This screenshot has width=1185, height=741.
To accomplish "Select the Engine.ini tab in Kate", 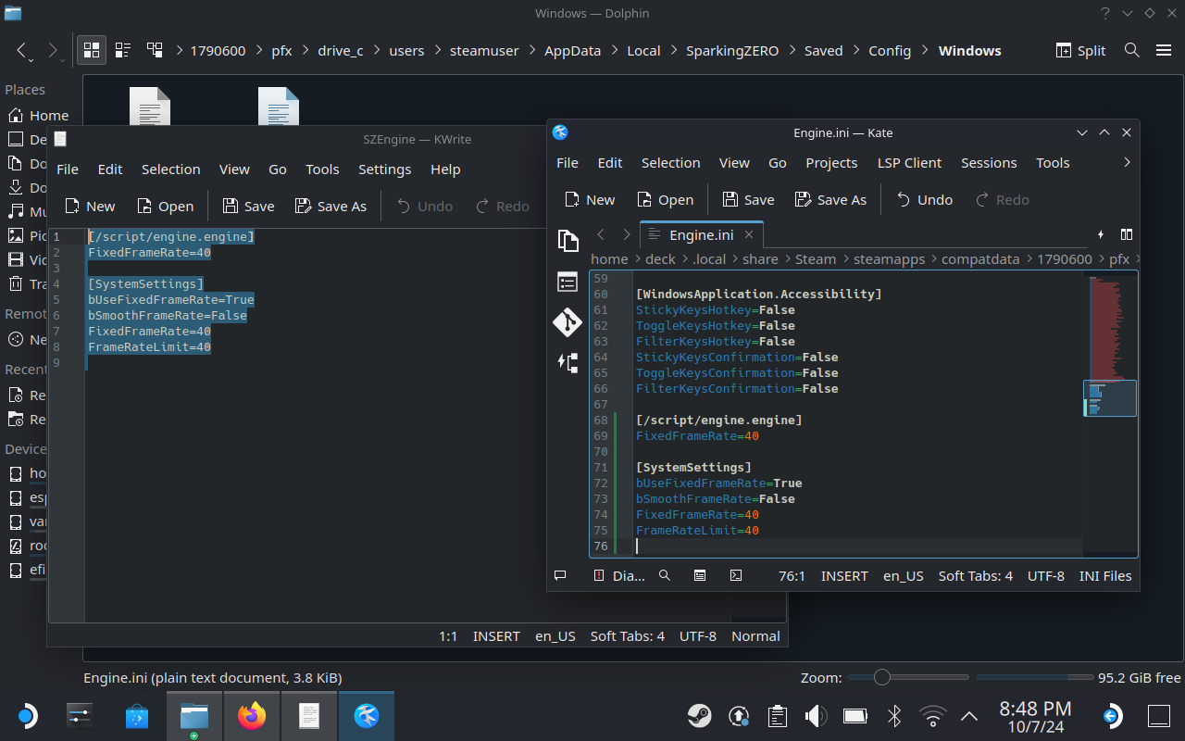I will click(701, 234).
